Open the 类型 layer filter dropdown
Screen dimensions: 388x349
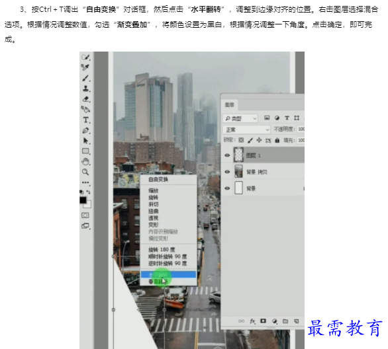(x=240, y=118)
